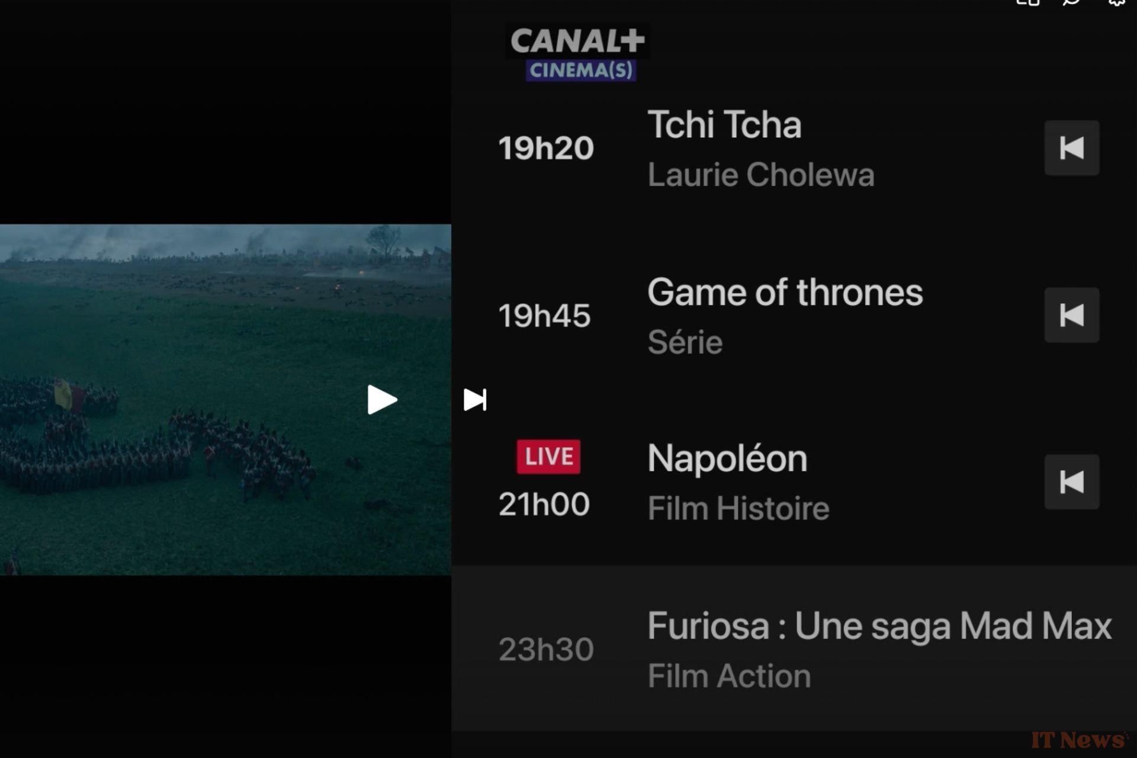Click the LIVE badge next to Napoléon
Screen dimensions: 1137x758
click(547, 455)
